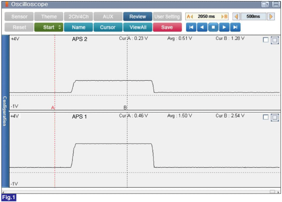Tick the APS 2 channel checkbox
This screenshot has width=282, height=202.
click(x=265, y=40)
